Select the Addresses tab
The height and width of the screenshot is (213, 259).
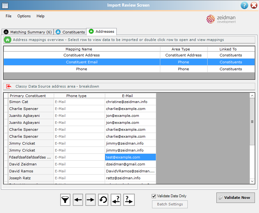point(101,32)
